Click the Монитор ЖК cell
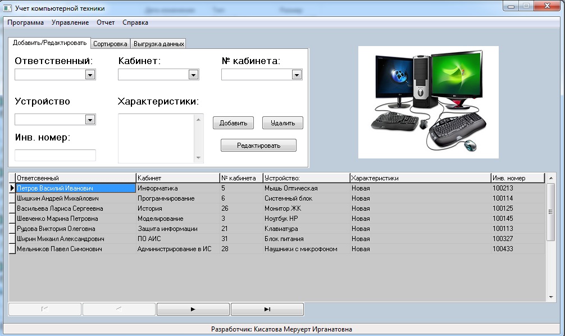Viewport: 565px width, 336px height. [306, 208]
